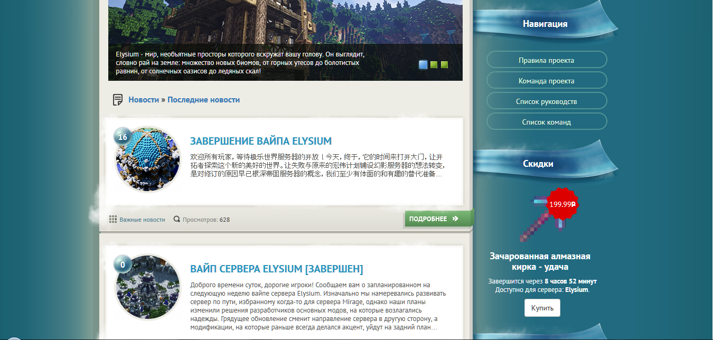Click the Chinese excerpt text of first news
This screenshot has width=713, height=340.
click(317, 165)
